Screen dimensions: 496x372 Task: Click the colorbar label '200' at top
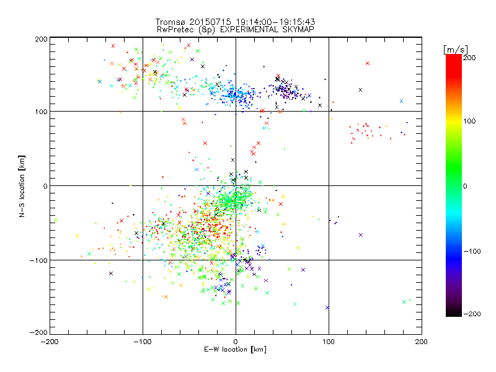click(469, 58)
